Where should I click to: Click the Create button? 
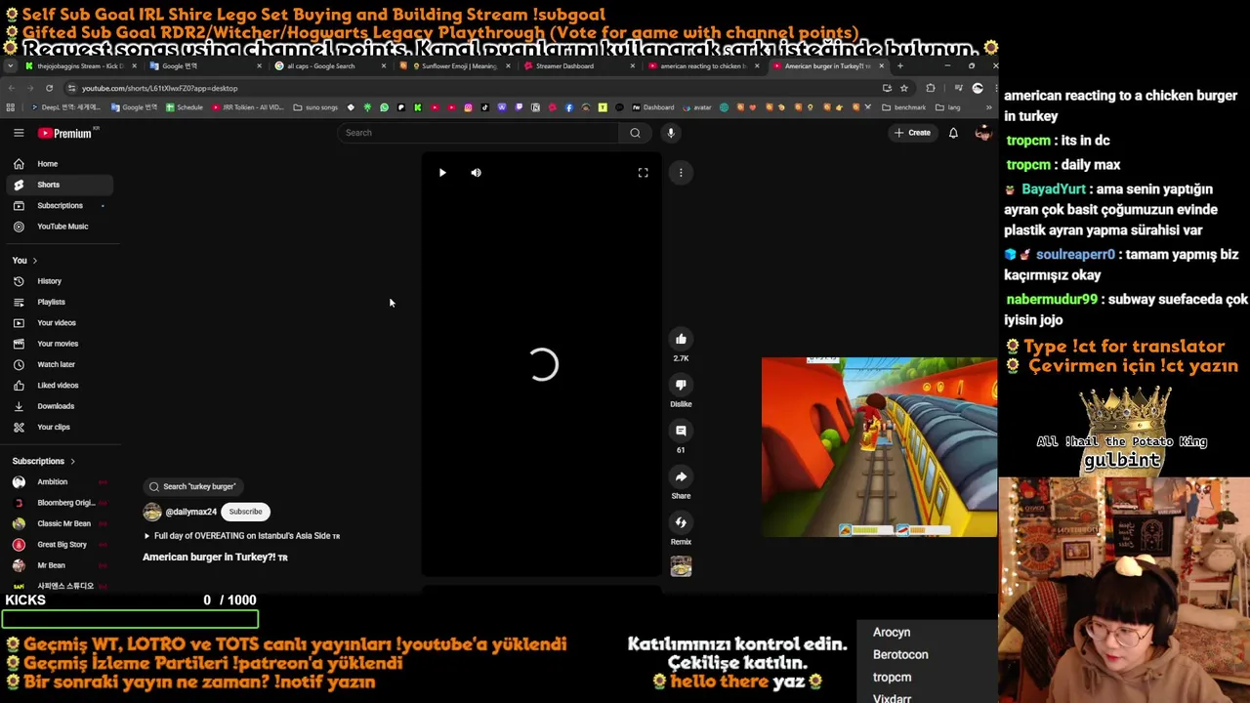point(912,133)
